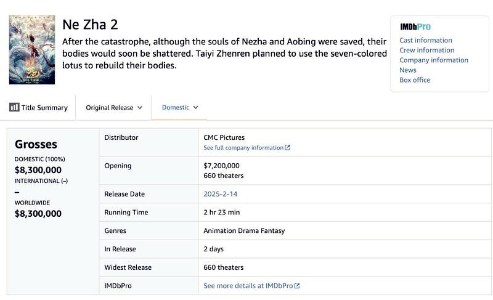Viewport: 493px width, 300px height.
Task: Switch to the Title Summary tab
Action: [38, 107]
